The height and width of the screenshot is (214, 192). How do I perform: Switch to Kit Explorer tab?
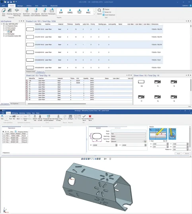click(x=14, y=103)
